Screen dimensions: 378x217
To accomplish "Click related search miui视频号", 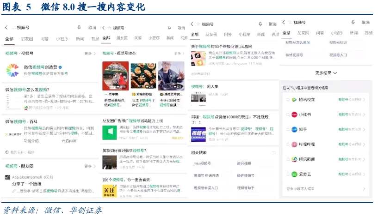I will click(x=202, y=163).
